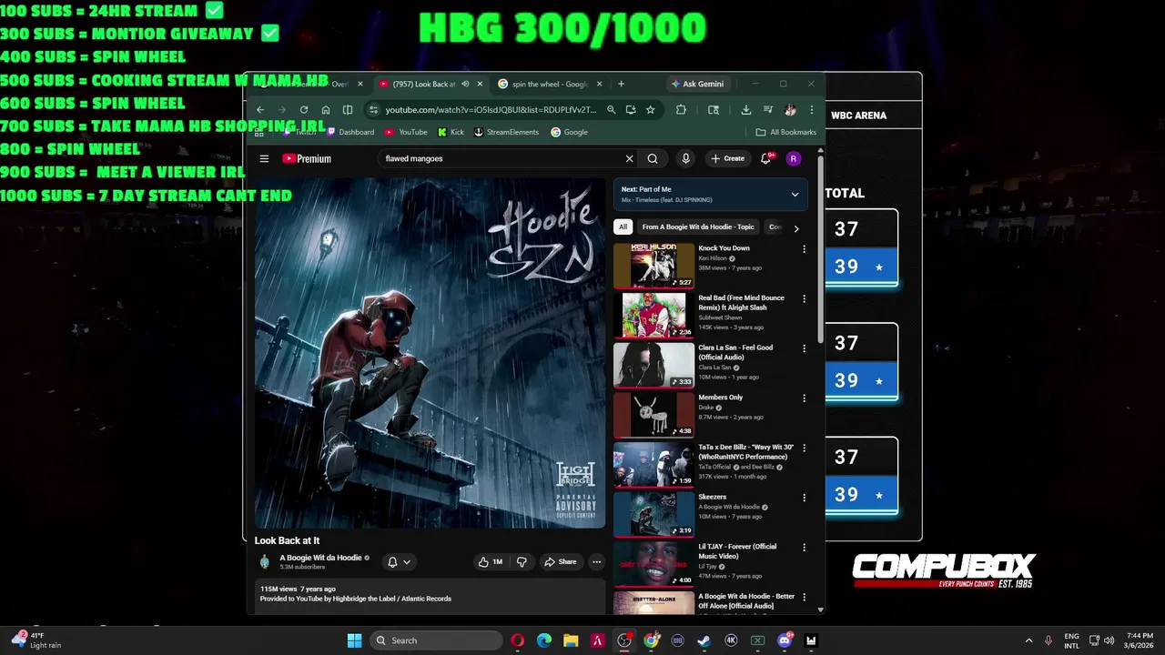Clear the 'flawed mangoes' search text
Screen dimensions: 1165x655
click(x=629, y=158)
